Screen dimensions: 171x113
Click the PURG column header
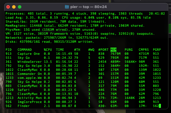pos(129,50)
